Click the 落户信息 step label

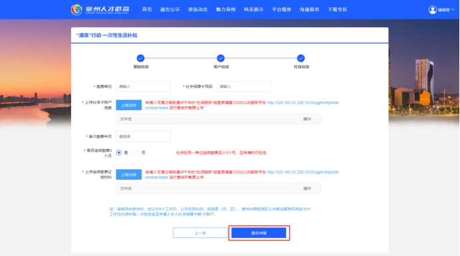click(x=221, y=67)
